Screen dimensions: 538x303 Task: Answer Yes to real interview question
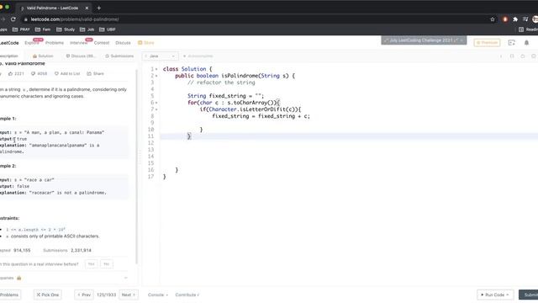pos(91,264)
